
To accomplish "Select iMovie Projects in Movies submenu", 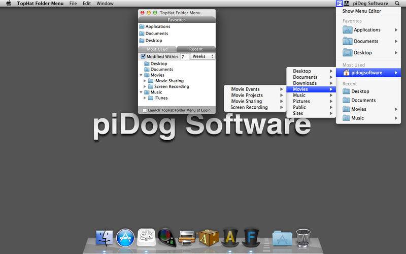I will (x=255, y=95).
